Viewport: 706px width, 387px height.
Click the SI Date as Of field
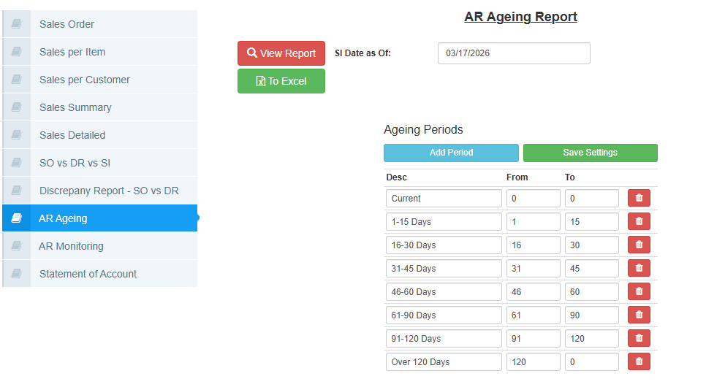pos(514,53)
